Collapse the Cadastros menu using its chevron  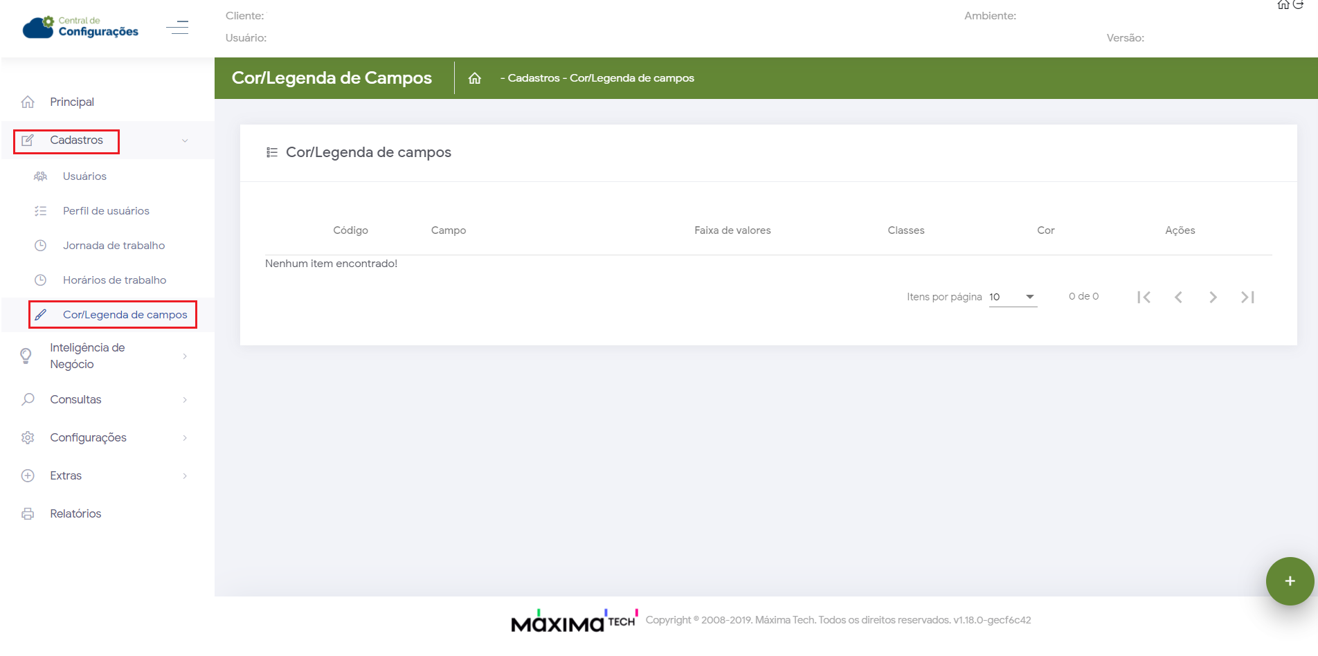point(185,140)
